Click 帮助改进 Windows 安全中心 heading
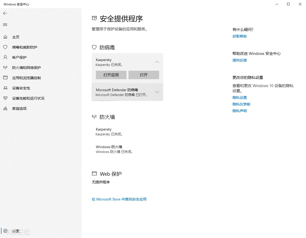This screenshot has height=238, width=306. [x=257, y=54]
